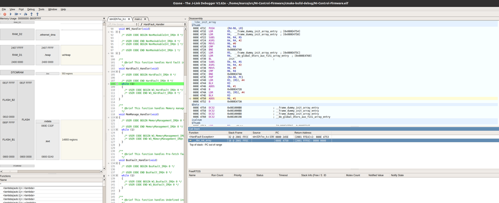The width and height of the screenshot is (499, 203).
Task: Open the Debug menu
Action: point(31,9)
